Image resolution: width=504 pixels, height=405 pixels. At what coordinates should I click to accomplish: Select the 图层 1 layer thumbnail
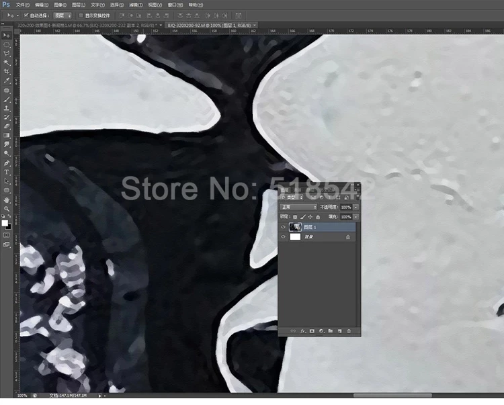point(295,227)
